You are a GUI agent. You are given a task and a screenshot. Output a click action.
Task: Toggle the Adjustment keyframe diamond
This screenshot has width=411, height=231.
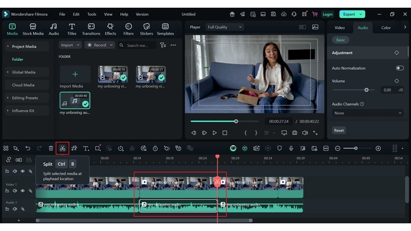coord(397,53)
